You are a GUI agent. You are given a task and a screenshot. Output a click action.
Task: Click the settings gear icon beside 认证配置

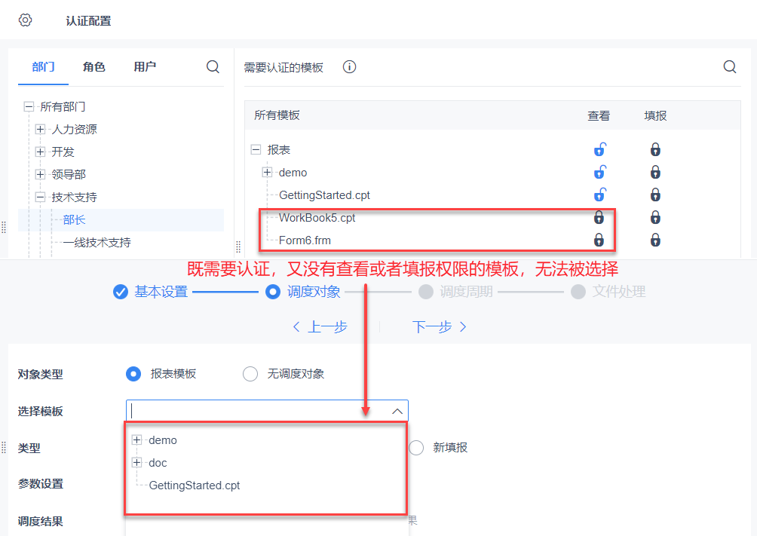tap(25, 20)
